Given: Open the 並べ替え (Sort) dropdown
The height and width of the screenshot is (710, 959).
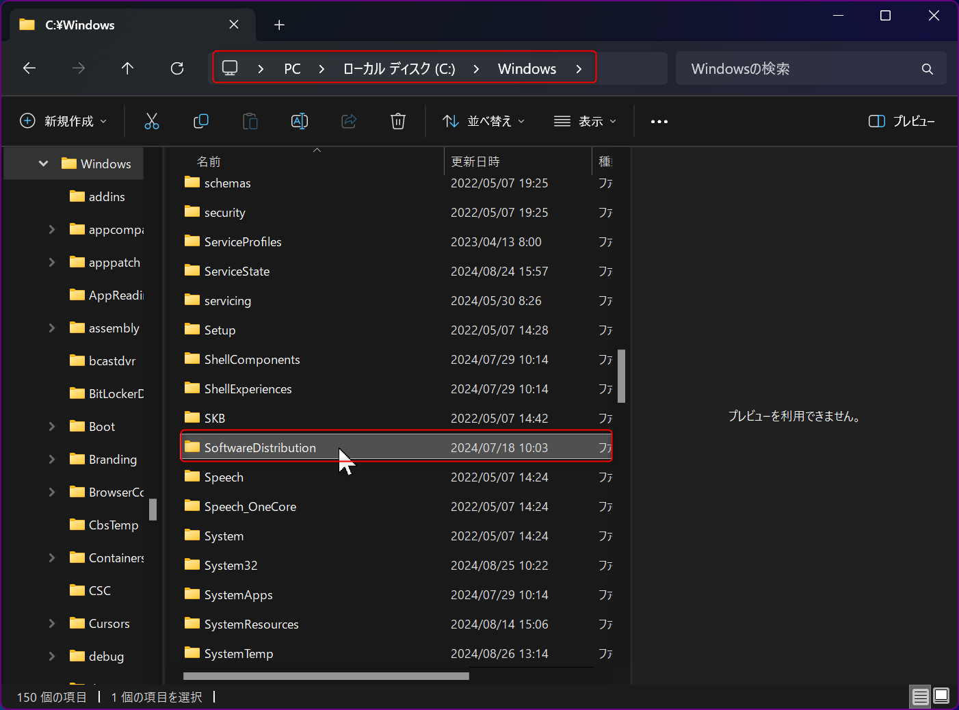Looking at the screenshot, I should pos(484,121).
